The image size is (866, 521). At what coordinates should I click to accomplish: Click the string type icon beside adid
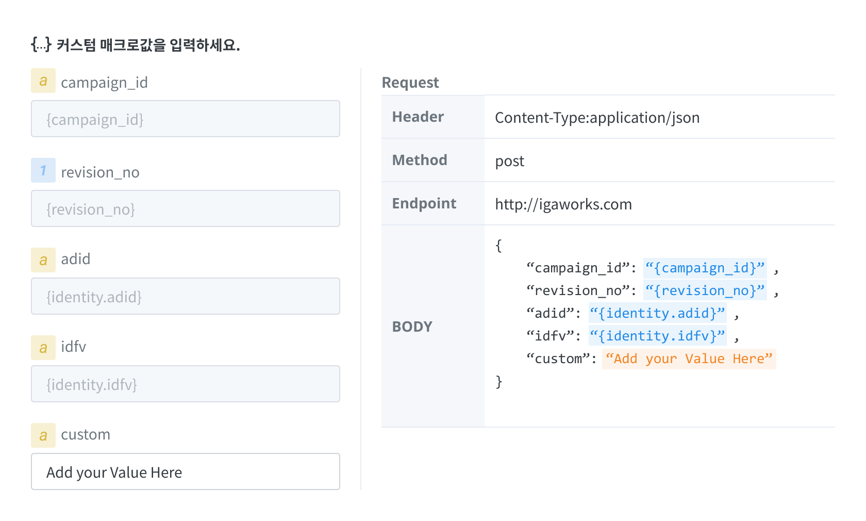pyautogui.click(x=43, y=259)
